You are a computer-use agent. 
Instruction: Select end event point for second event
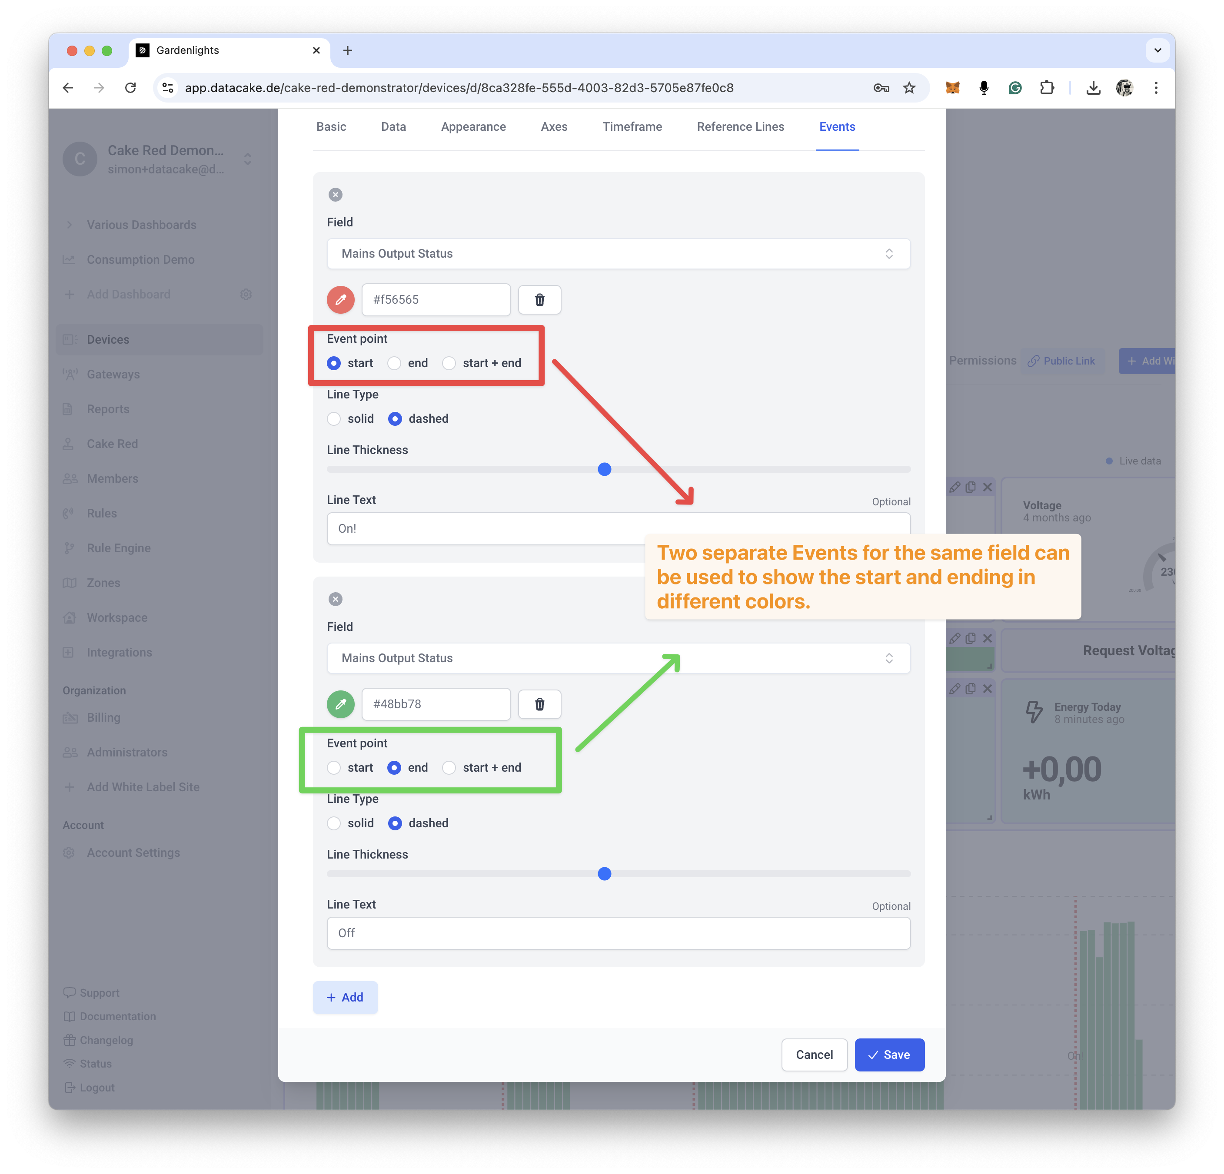click(x=394, y=768)
